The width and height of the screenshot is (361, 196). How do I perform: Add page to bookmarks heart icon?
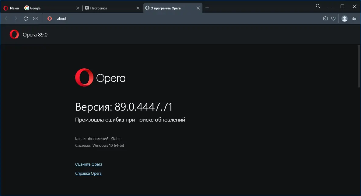(333, 19)
